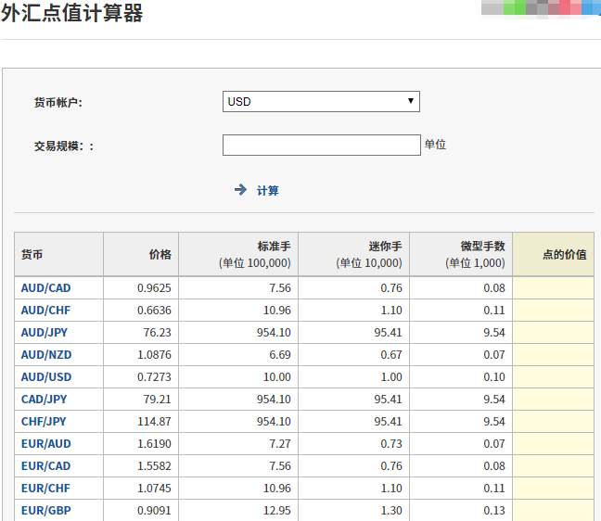Click micro lot value 0.10 for AUD/USD
This screenshot has height=521, width=601.
point(494,377)
